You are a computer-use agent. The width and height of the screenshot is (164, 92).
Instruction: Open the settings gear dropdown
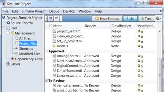159,18
